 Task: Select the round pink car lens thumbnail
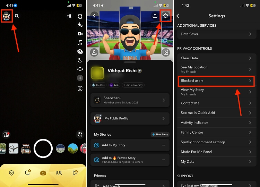(83, 148)
